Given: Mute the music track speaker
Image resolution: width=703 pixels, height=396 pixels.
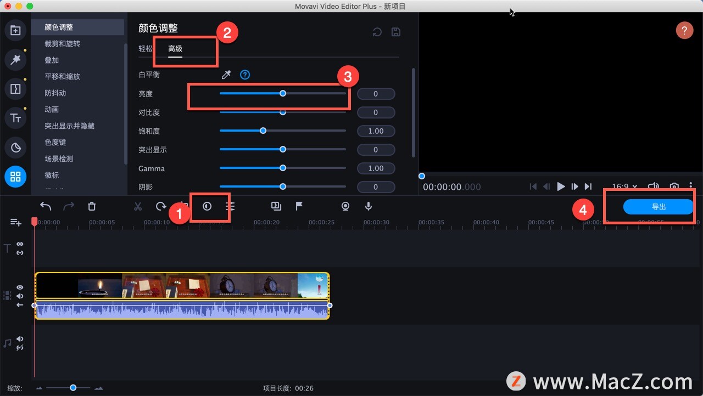Looking at the screenshot, I should coord(20,339).
